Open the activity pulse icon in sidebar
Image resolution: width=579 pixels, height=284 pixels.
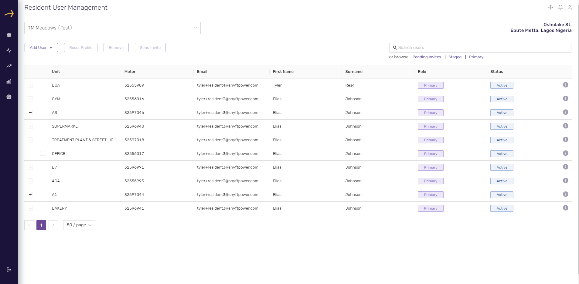pos(9,50)
